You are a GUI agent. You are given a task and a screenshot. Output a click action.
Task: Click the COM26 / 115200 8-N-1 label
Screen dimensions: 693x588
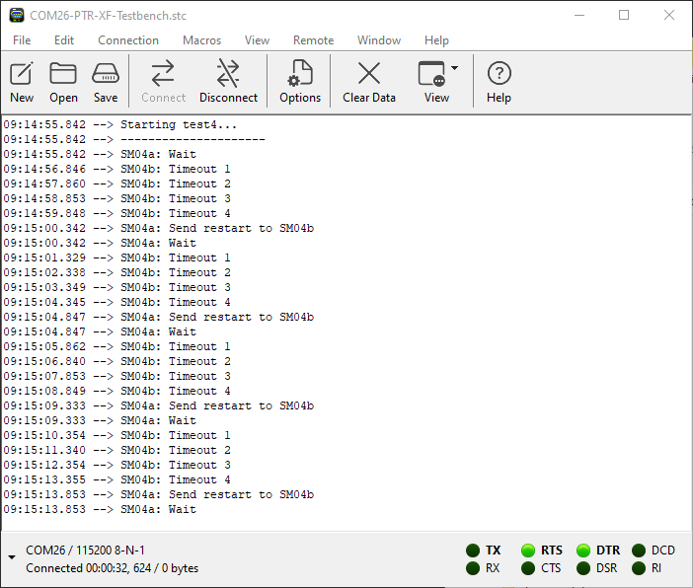pos(85,550)
